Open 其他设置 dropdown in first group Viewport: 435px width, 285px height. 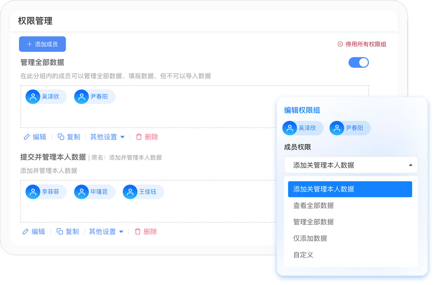[x=107, y=137]
